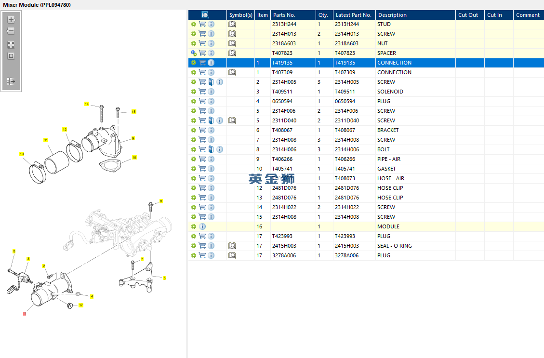Click callout 13 on the diagram
The width and height of the screenshot is (544, 358).
[x=22, y=154]
